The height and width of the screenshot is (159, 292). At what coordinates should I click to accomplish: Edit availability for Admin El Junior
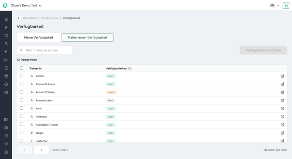[282, 84]
